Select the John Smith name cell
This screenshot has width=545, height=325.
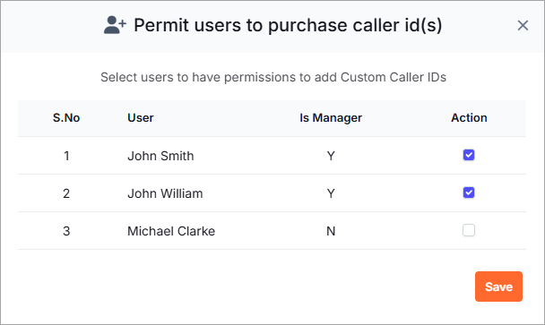(160, 156)
